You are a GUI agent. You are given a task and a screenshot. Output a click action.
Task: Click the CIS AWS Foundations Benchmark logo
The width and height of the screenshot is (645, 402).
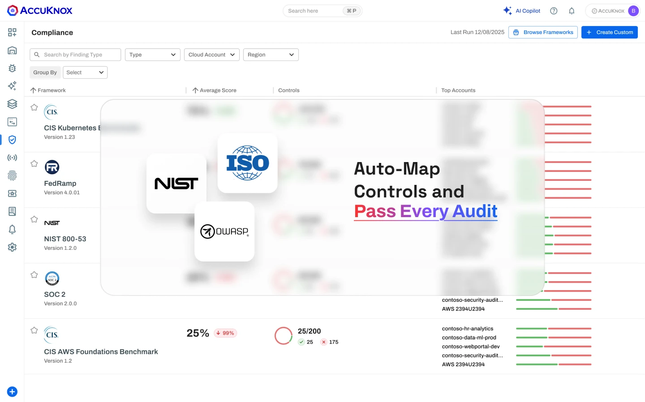coord(51,335)
